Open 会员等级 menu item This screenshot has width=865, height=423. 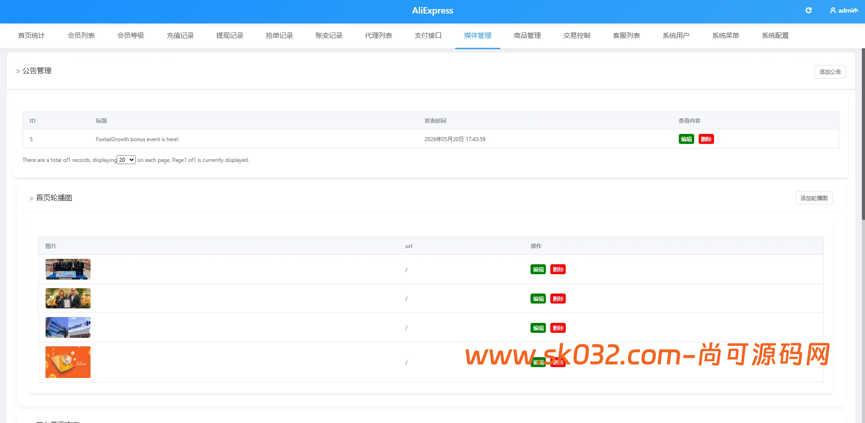coord(131,36)
